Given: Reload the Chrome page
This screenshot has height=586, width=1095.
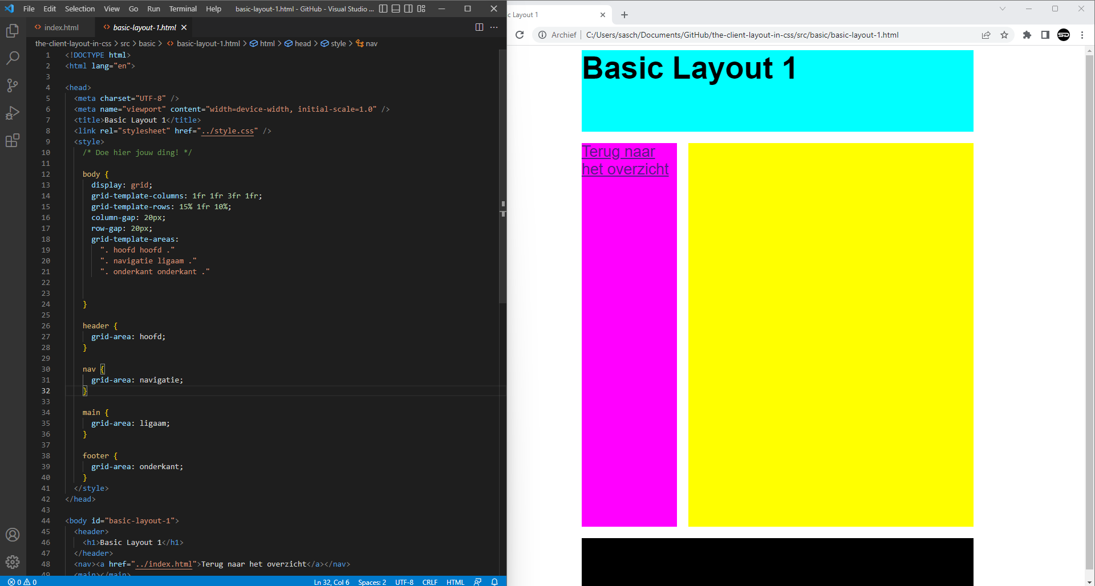Looking at the screenshot, I should point(520,35).
